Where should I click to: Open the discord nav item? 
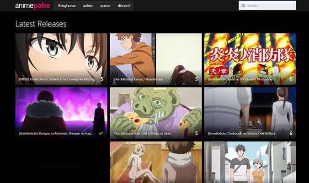point(124,5)
